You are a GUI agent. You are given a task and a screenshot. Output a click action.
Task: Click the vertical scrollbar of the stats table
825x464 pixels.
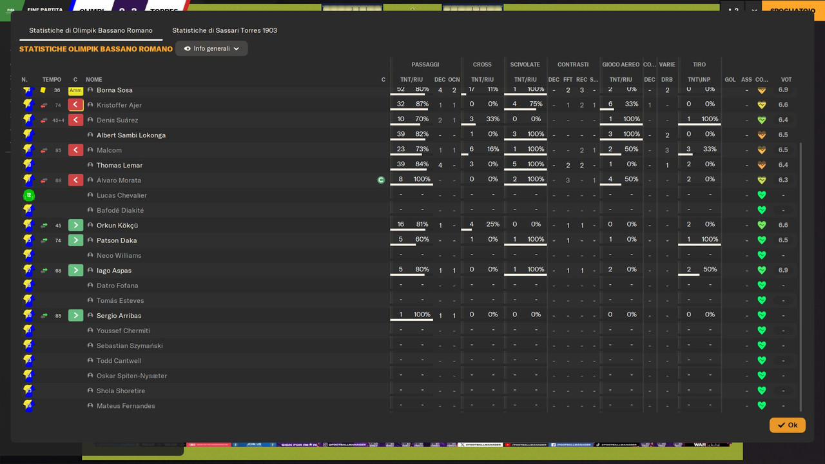pos(801,277)
